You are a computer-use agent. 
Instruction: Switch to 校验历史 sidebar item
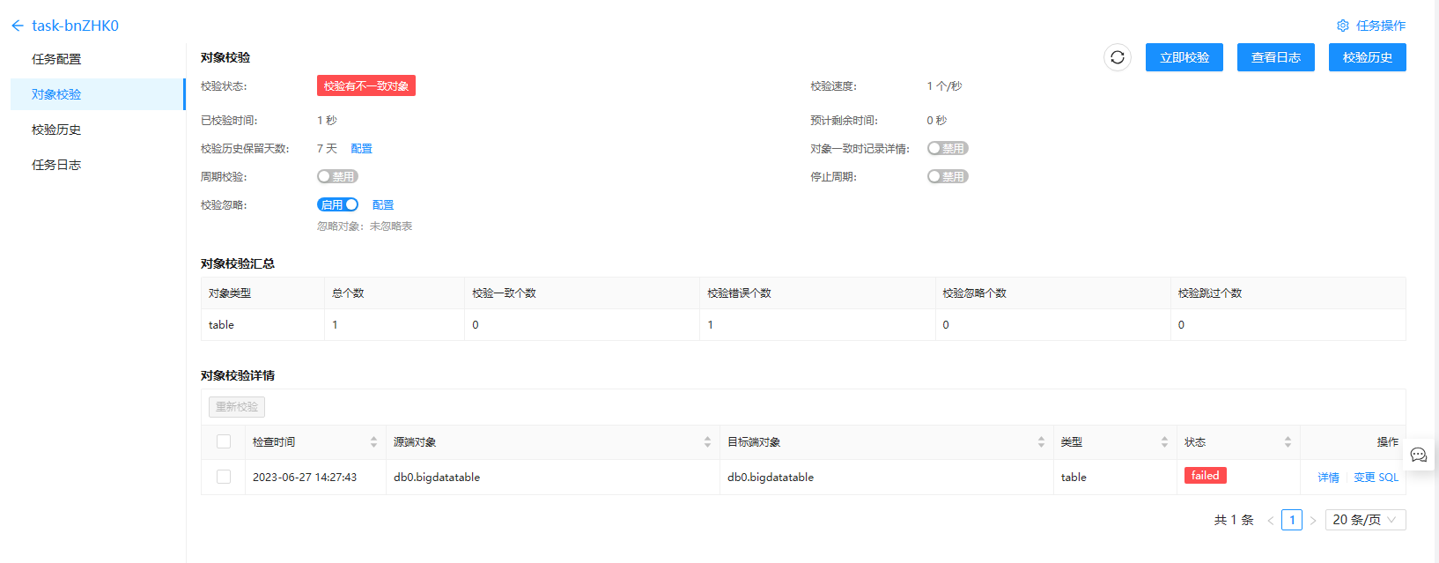(56, 130)
